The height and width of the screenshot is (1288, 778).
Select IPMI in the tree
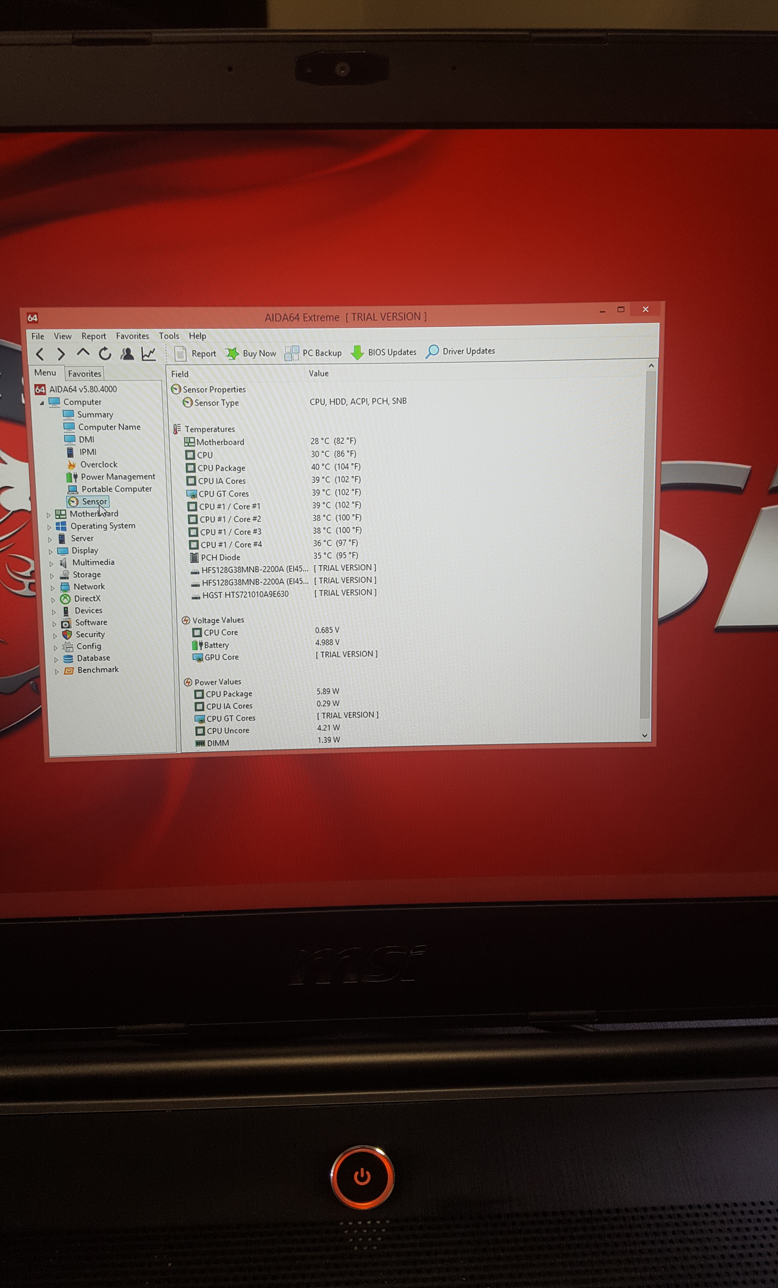pos(81,452)
